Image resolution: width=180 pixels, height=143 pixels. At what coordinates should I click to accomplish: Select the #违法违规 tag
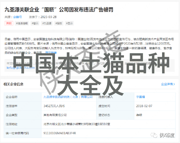(22, 23)
